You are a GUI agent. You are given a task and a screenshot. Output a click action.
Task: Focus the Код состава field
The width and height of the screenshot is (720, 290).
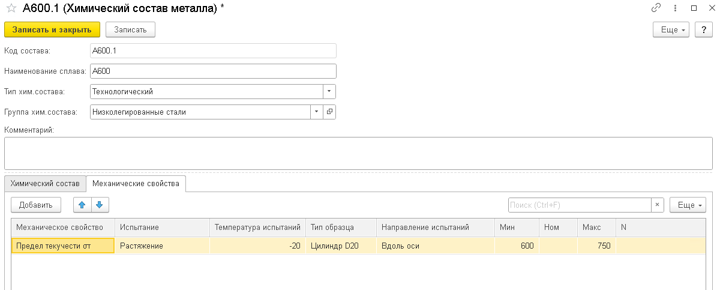(213, 51)
